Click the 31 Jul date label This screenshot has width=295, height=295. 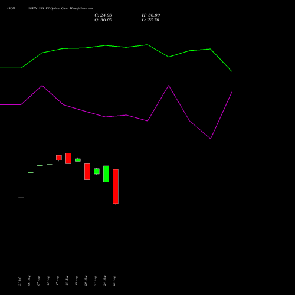click(19, 281)
